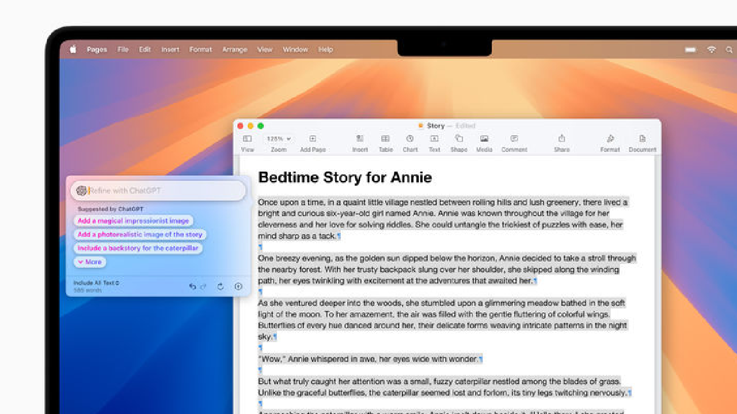The height and width of the screenshot is (414, 737).
Task: Click the Suggested by ChatGPT label
Action: tap(111, 209)
